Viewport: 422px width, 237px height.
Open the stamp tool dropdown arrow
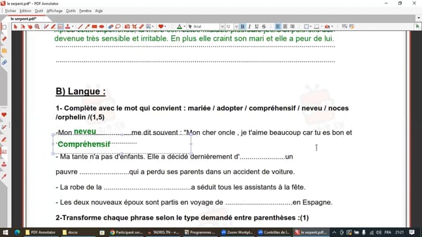[73, 26]
